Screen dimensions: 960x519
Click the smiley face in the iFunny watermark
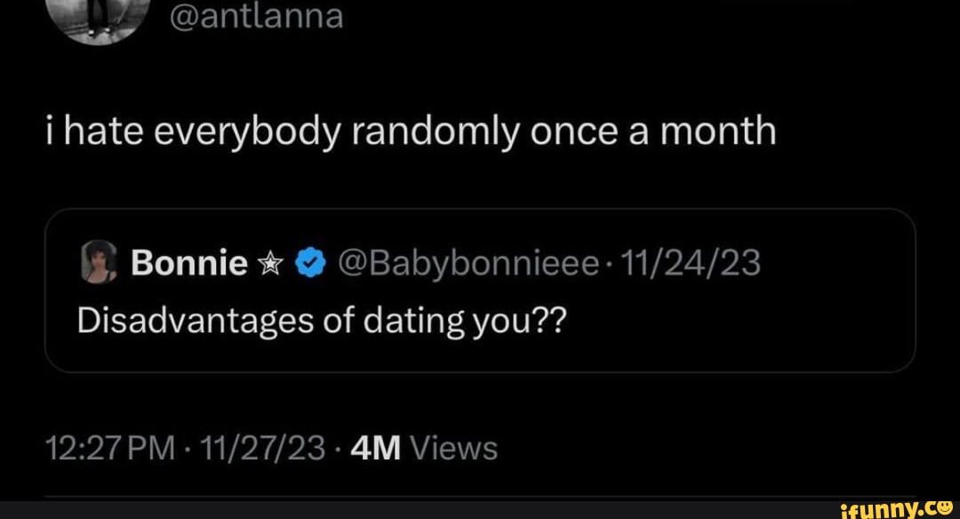coord(947,507)
